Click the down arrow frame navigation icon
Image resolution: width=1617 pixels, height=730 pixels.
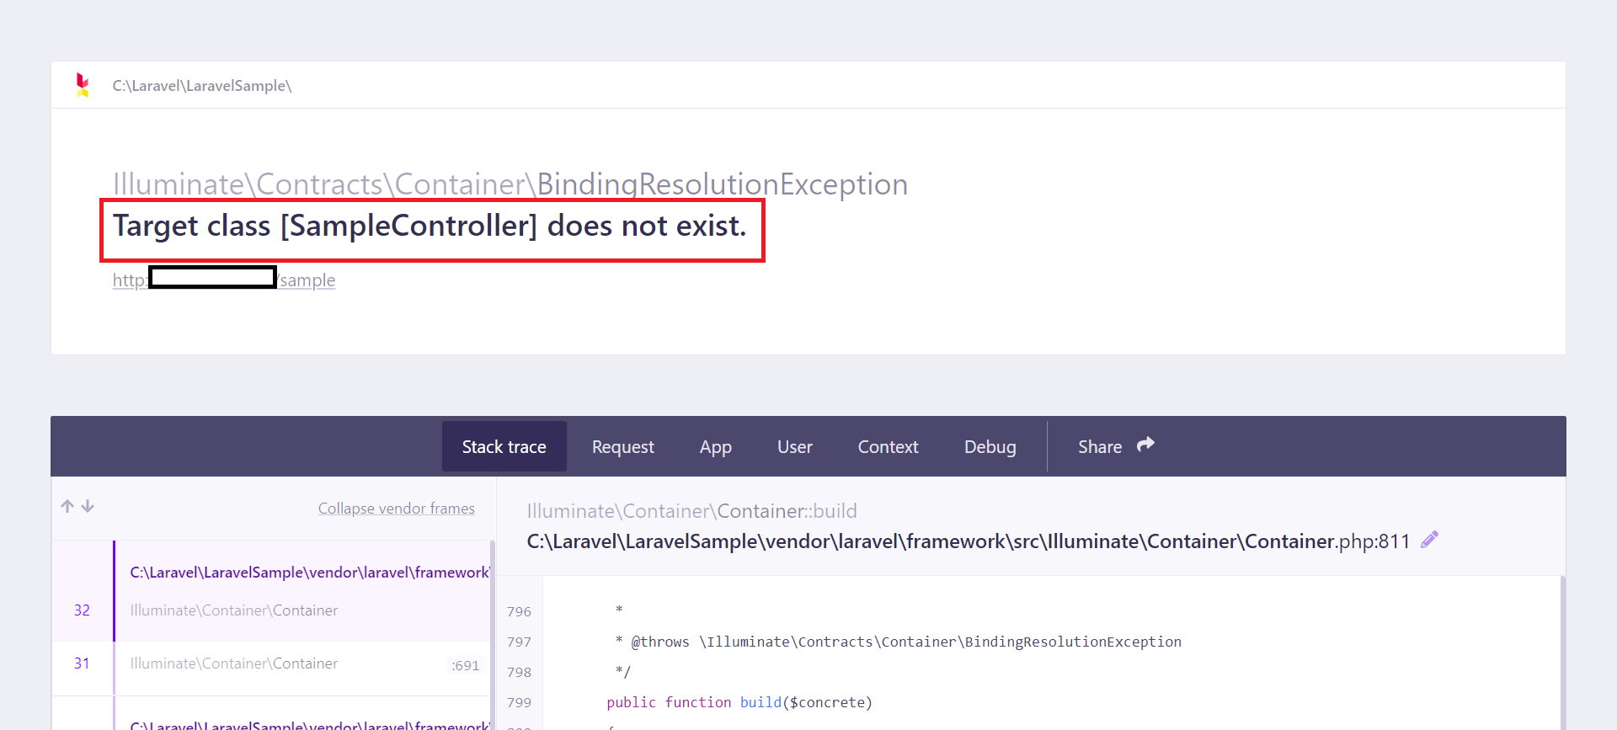(x=88, y=506)
